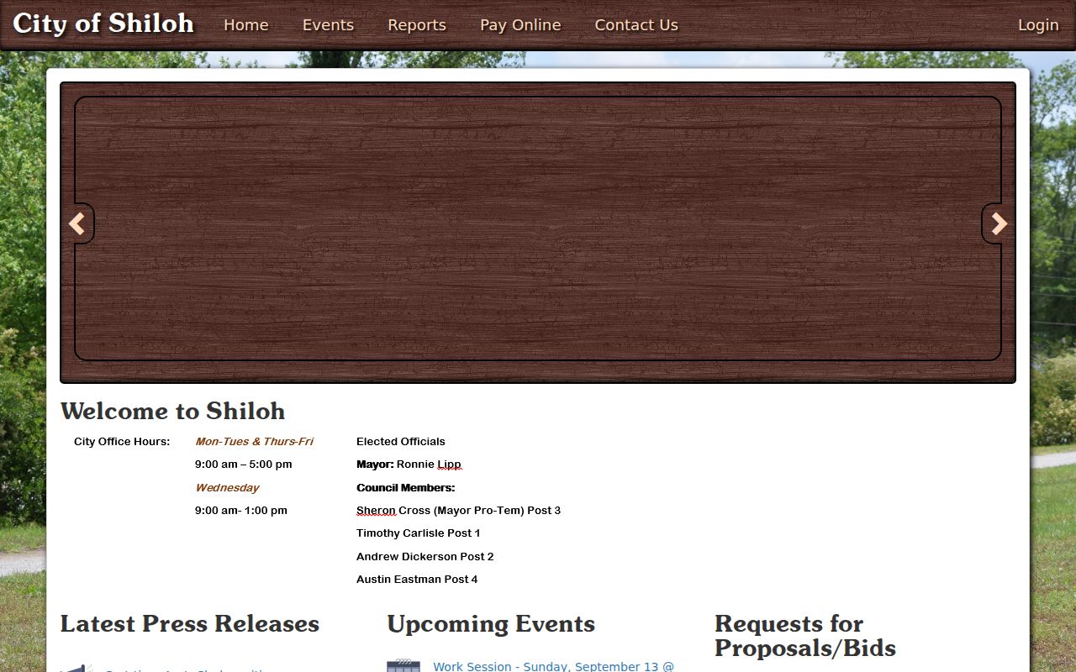This screenshot has height=672, width=1076.
Task: Click the Welcome to Shiloh heading
Action: coord(172,411)
